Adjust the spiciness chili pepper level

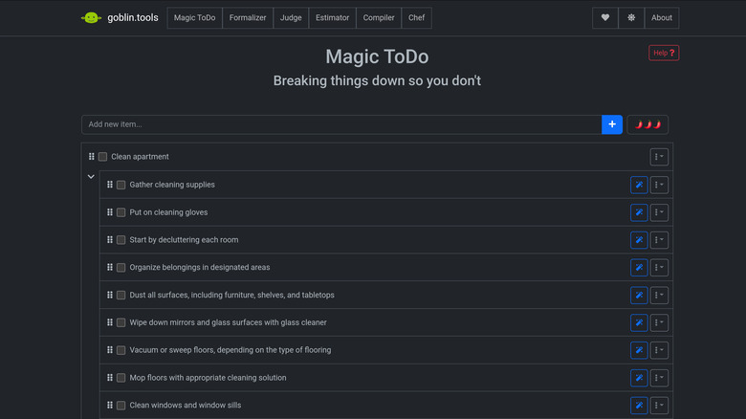tap(647, 124)
